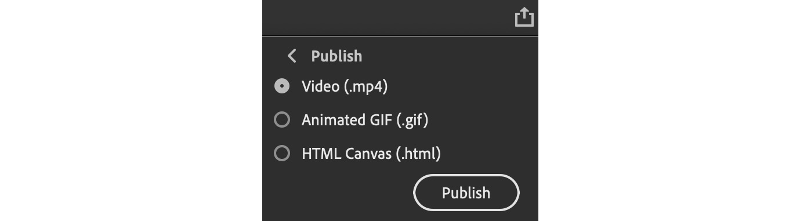Open quick share via the upload arrow icon
800x221 pixels.
coord(524,17)
